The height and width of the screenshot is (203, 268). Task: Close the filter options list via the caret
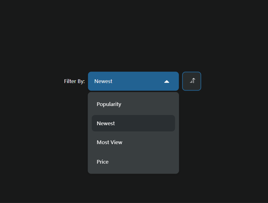(167, 82)
